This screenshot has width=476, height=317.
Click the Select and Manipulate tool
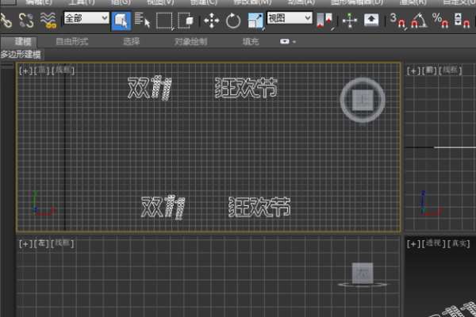(350, 21)
